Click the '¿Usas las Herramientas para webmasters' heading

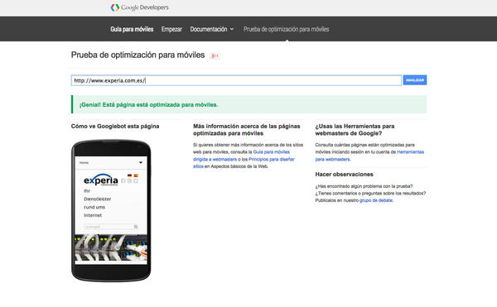[x=355, y=130]
